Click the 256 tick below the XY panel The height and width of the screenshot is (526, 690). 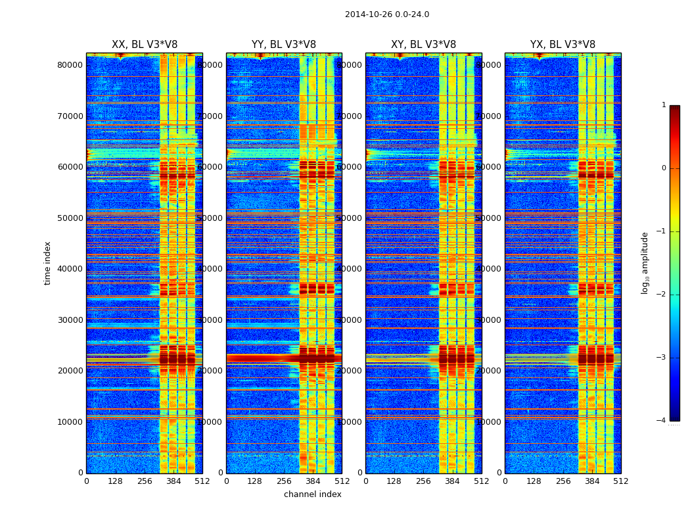(423, 481)
